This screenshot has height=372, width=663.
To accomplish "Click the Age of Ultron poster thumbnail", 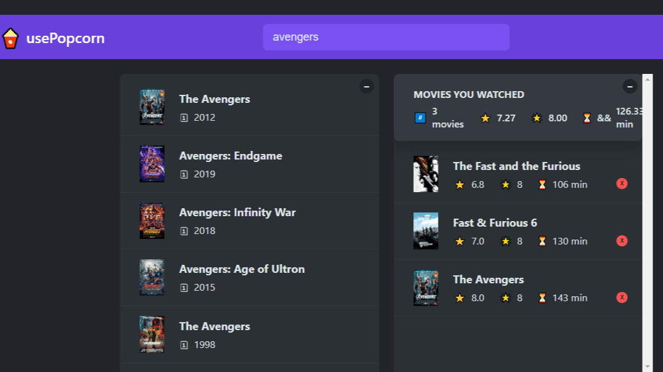I will pos(152,277).
